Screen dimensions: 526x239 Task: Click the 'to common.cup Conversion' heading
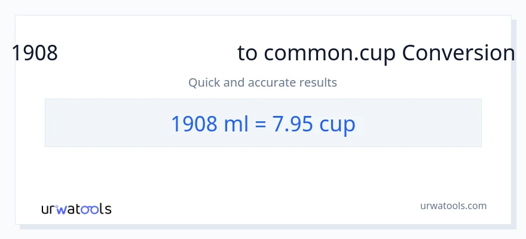click(375, 54)
